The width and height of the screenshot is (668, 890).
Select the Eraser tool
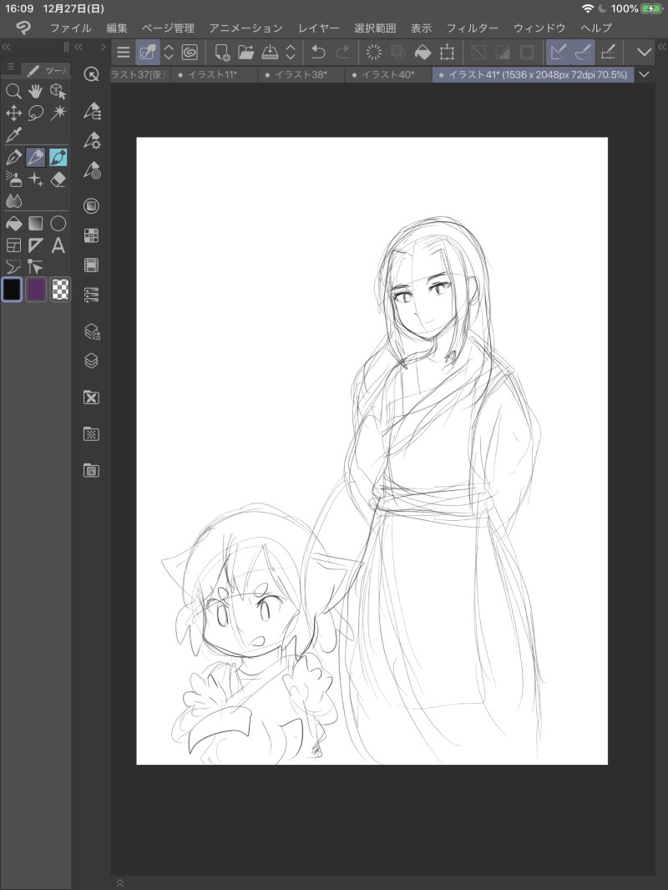58,180
